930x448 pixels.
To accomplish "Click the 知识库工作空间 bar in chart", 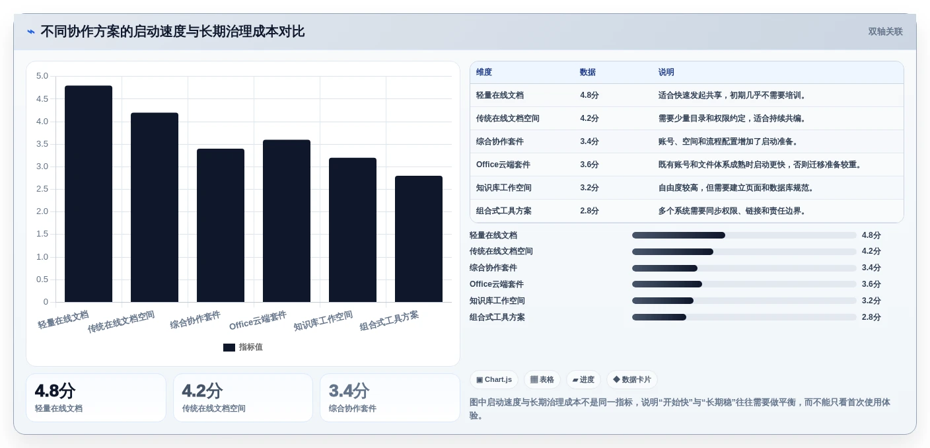I will 353,230.
